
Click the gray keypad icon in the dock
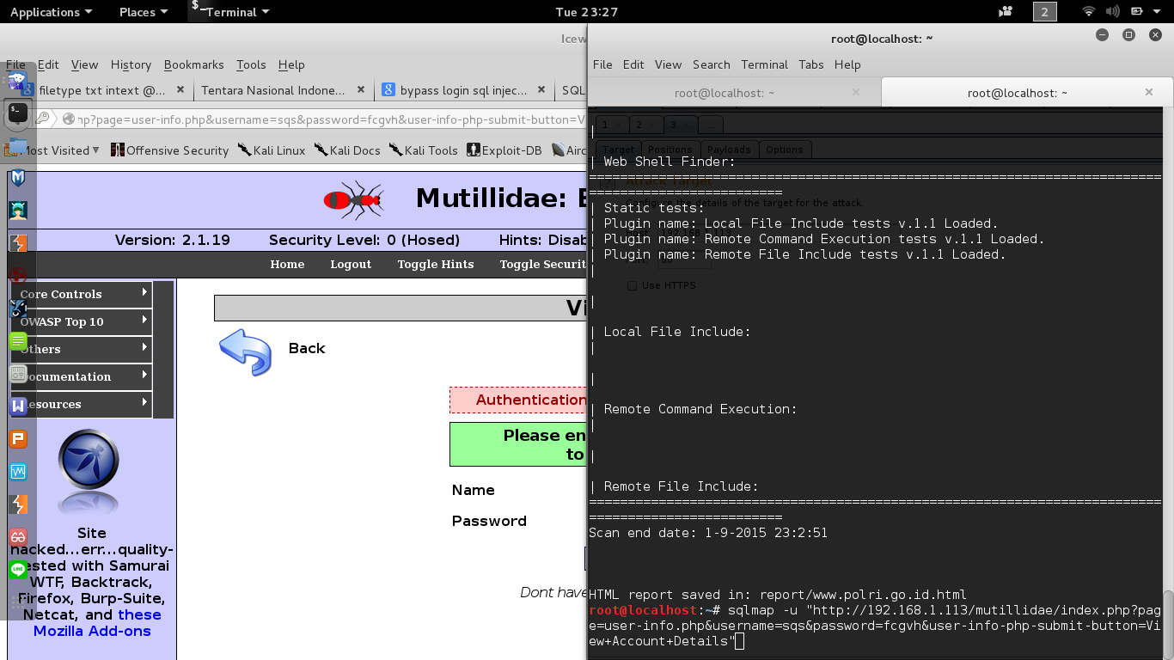click(18, 374)
